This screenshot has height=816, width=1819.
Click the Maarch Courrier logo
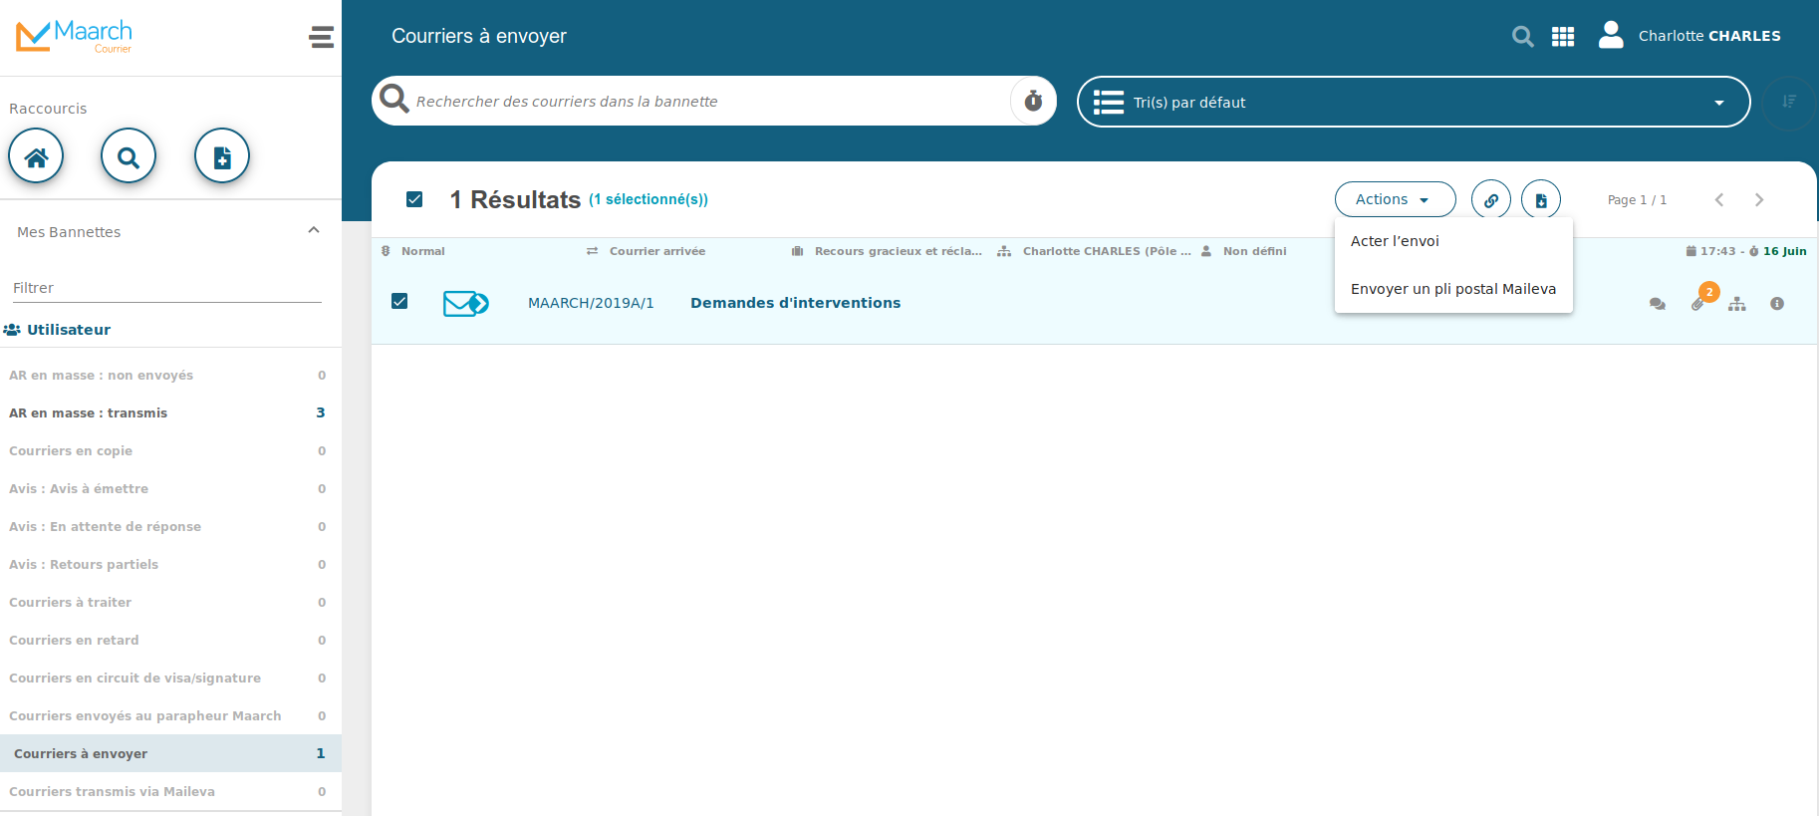[x=74, y=36]
